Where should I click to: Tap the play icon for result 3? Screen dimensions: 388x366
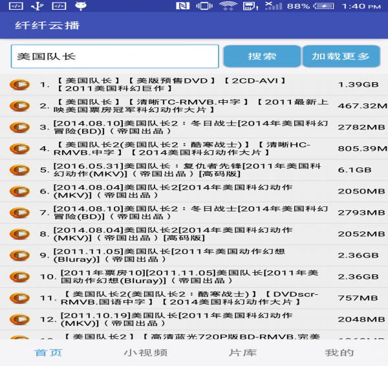coord(20,127)
